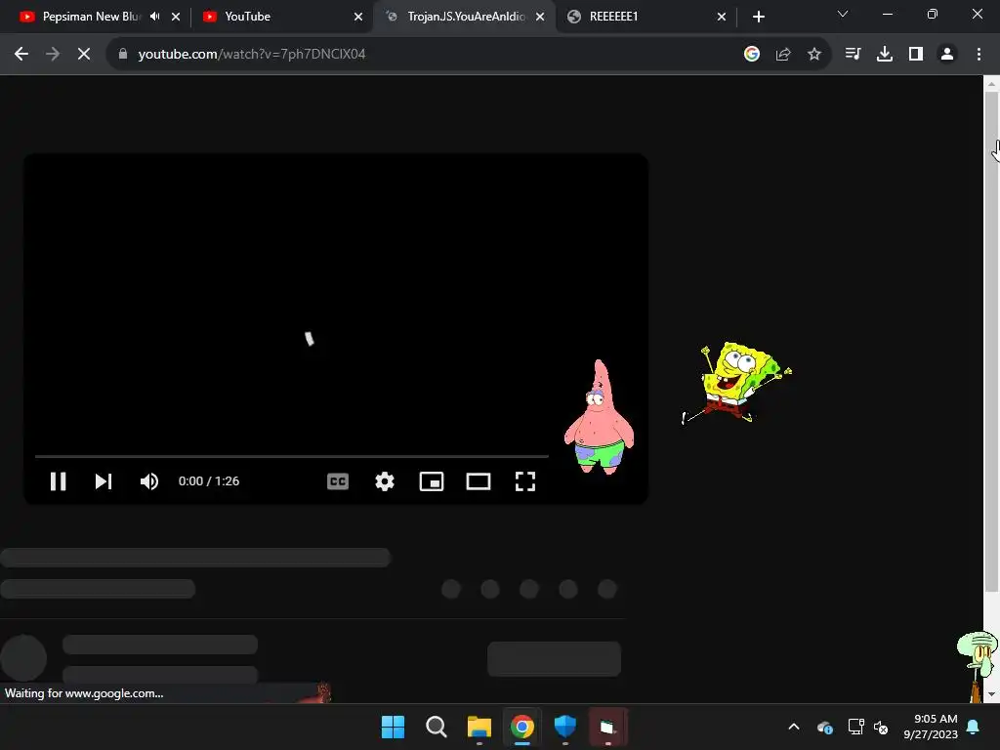The width and height of the screenshot is (1000, 750).
Task: Close the REEEEEE1 tab
Action: pos(722,17)
